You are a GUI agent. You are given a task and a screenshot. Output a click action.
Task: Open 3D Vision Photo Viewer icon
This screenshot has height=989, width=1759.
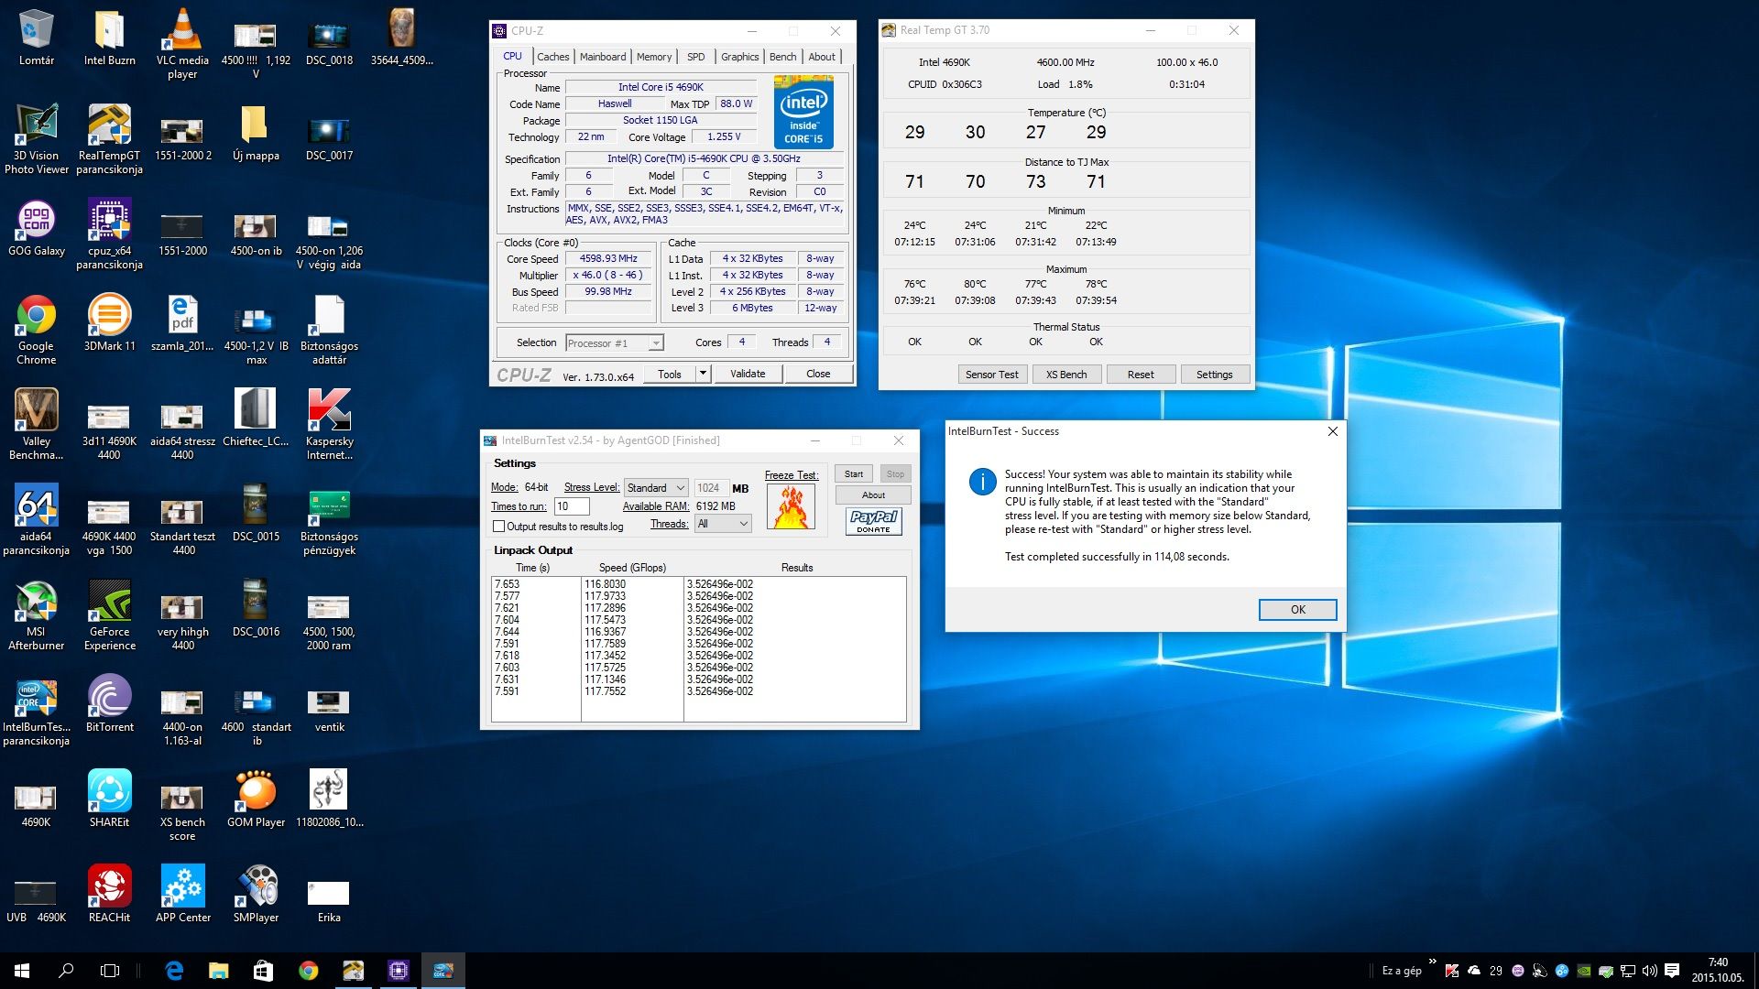point(36,139)
